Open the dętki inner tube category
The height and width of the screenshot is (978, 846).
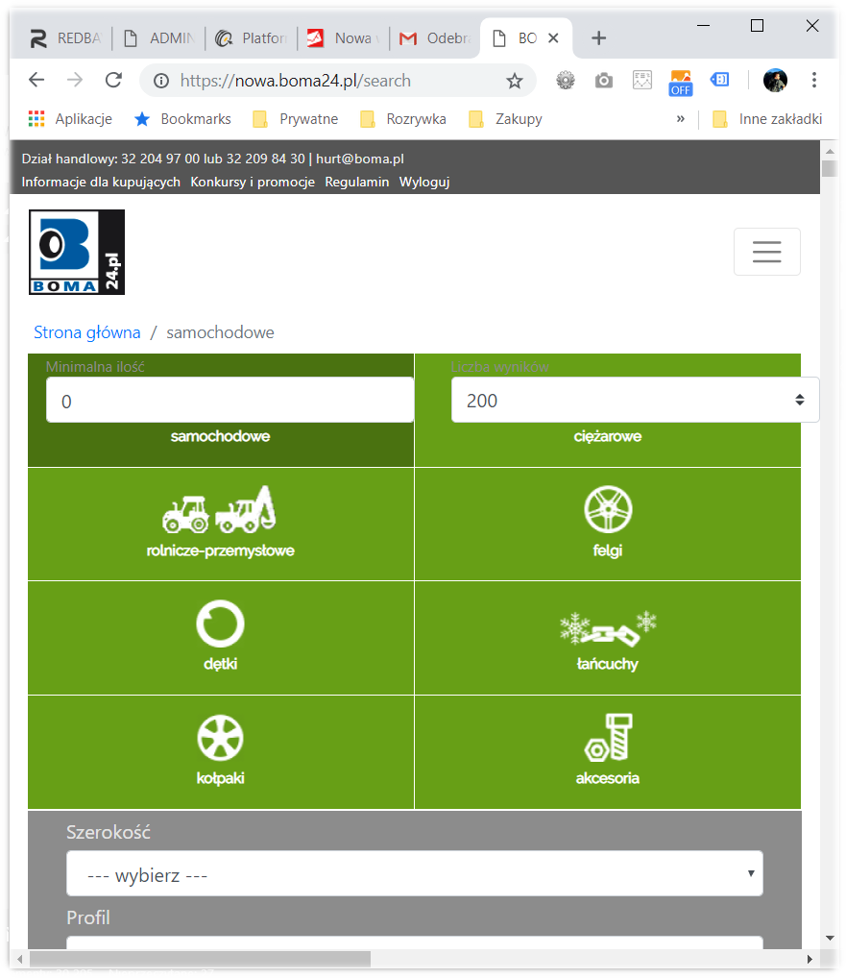[x=220, y=624]
